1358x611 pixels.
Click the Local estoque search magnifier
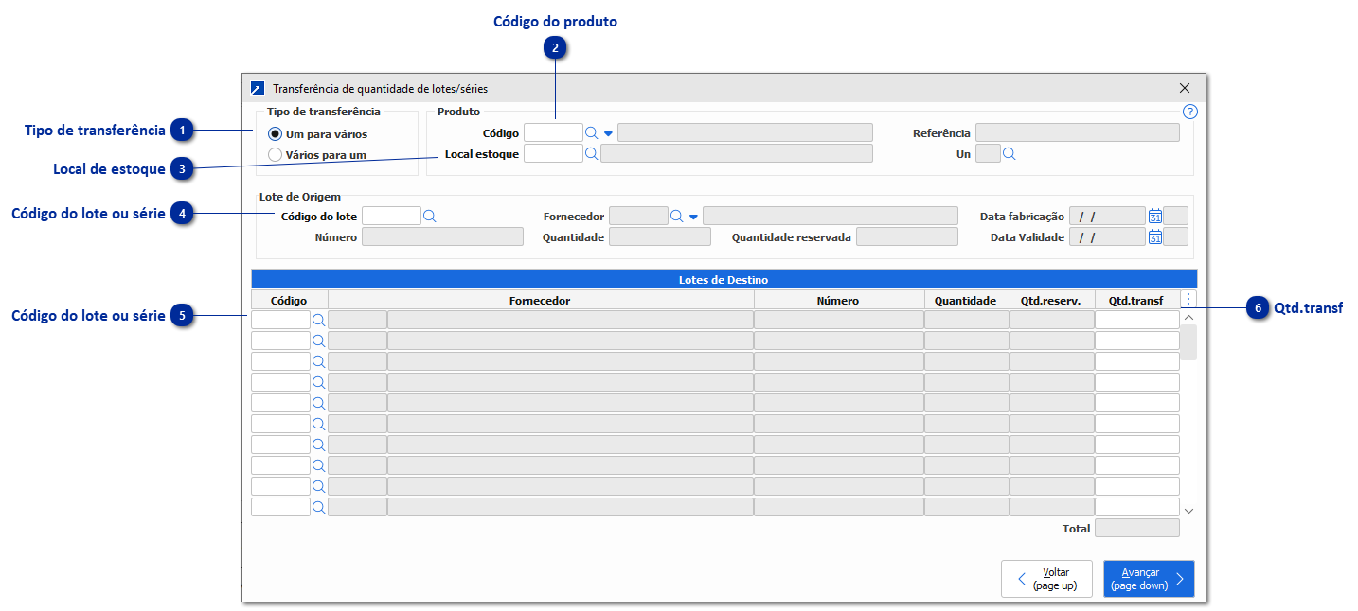592,154
